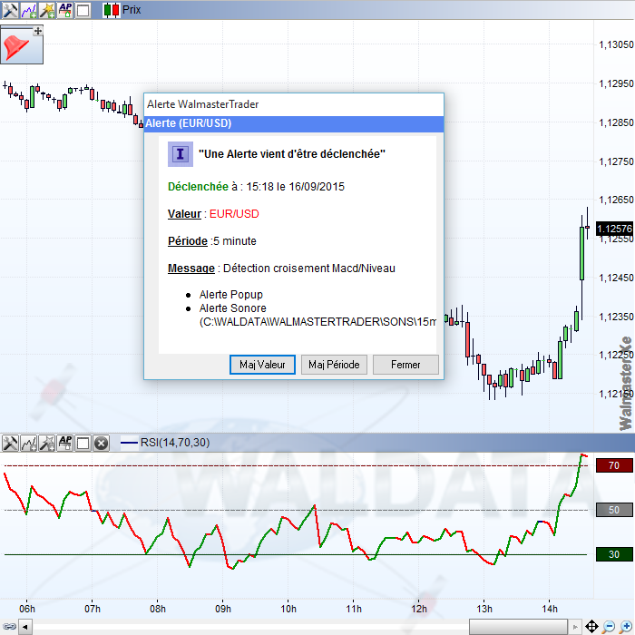Click the RSI level 30 marker

click(x=614, y=554)
